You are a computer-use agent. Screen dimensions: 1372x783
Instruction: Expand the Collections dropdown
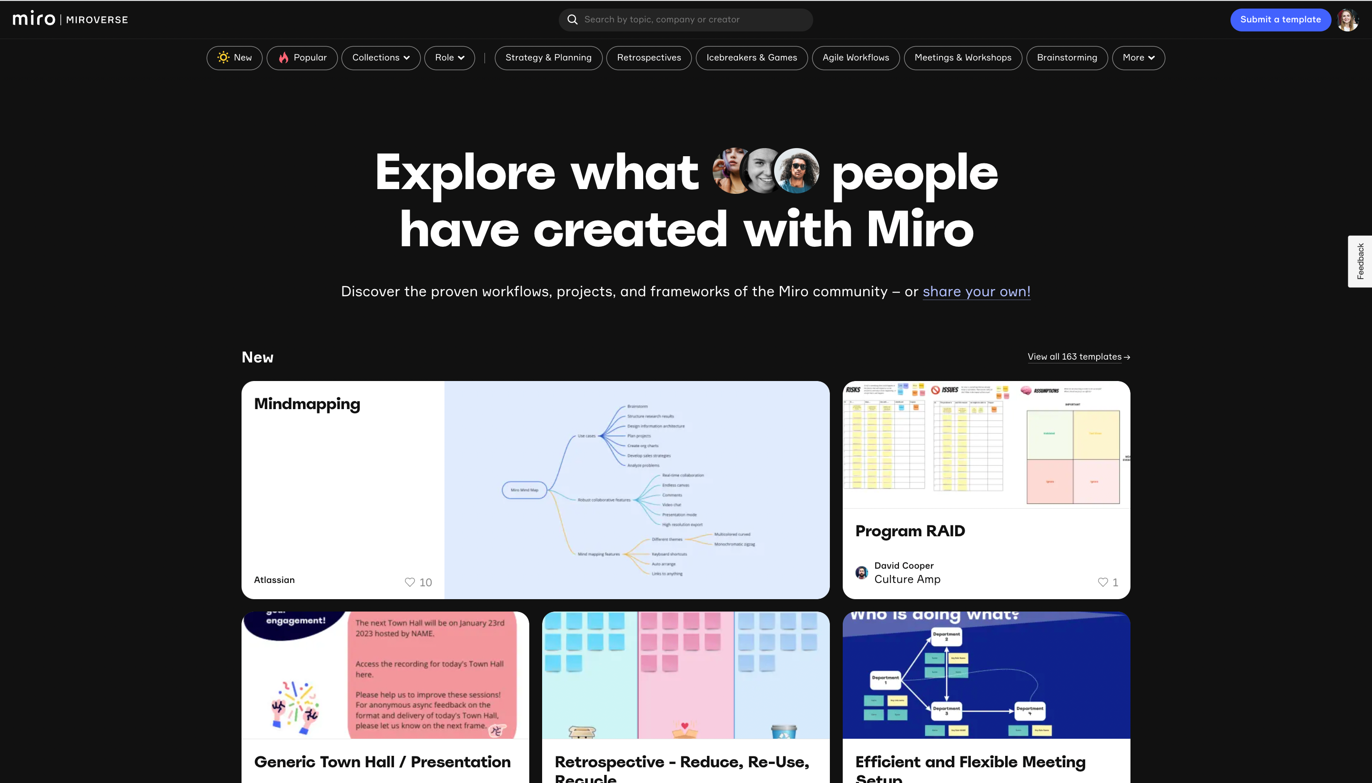[381, 58]
